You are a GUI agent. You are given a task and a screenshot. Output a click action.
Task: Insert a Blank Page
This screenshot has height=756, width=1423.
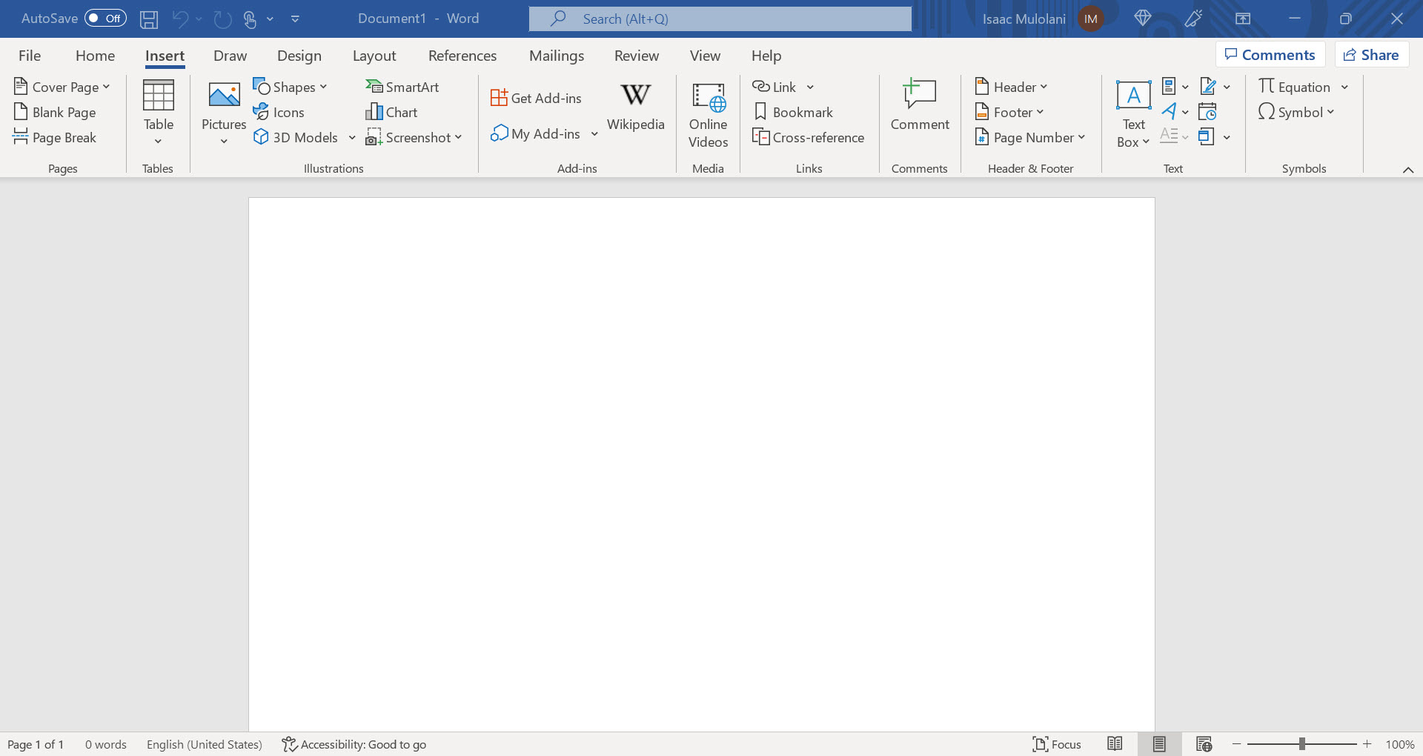[x=56, y=112]
